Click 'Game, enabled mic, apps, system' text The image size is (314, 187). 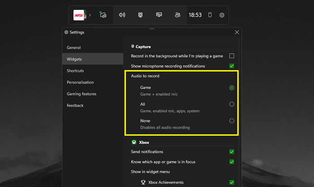click(x=170, y=111)
